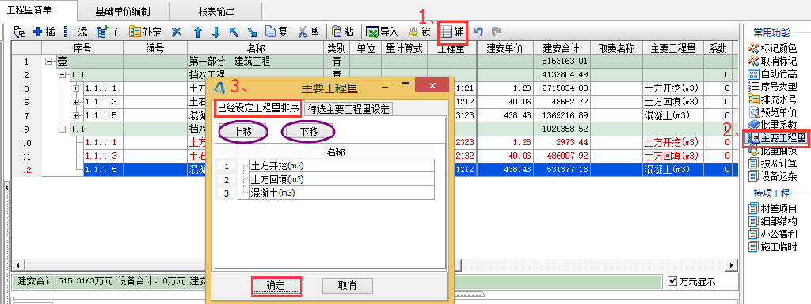Expand the tree node in row 5

point(76,102)
